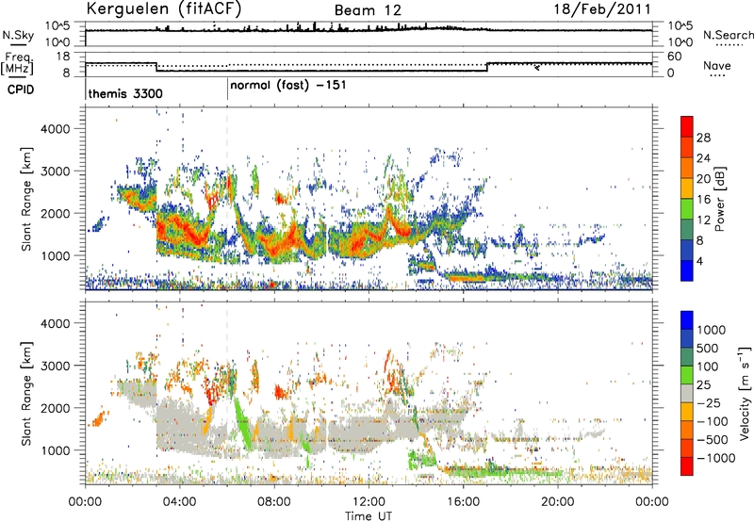Click the 'Velocity [m s-1]' colorbar label
This screenshot has height=522, width=754.
pyautogui.click(x=745, y=393)
